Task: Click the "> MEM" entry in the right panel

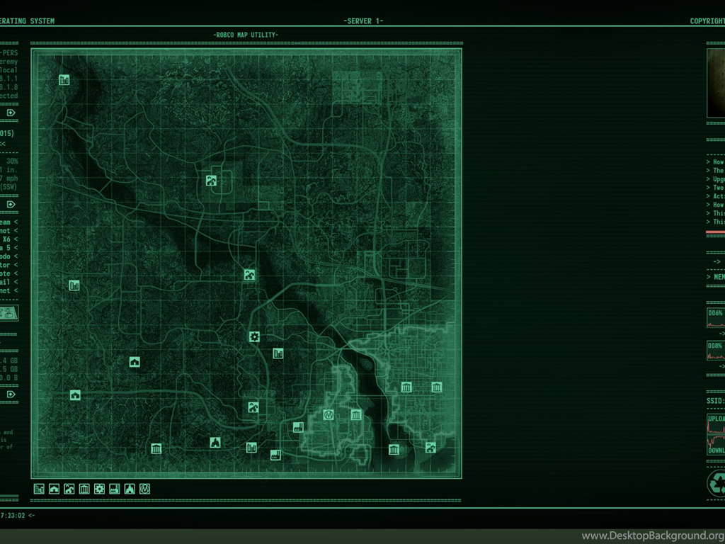Action: point(715,277)
